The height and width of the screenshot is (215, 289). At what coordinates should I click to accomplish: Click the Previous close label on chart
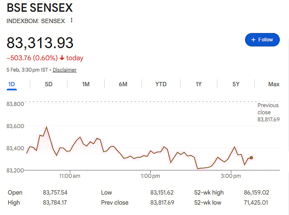[268, 109]
